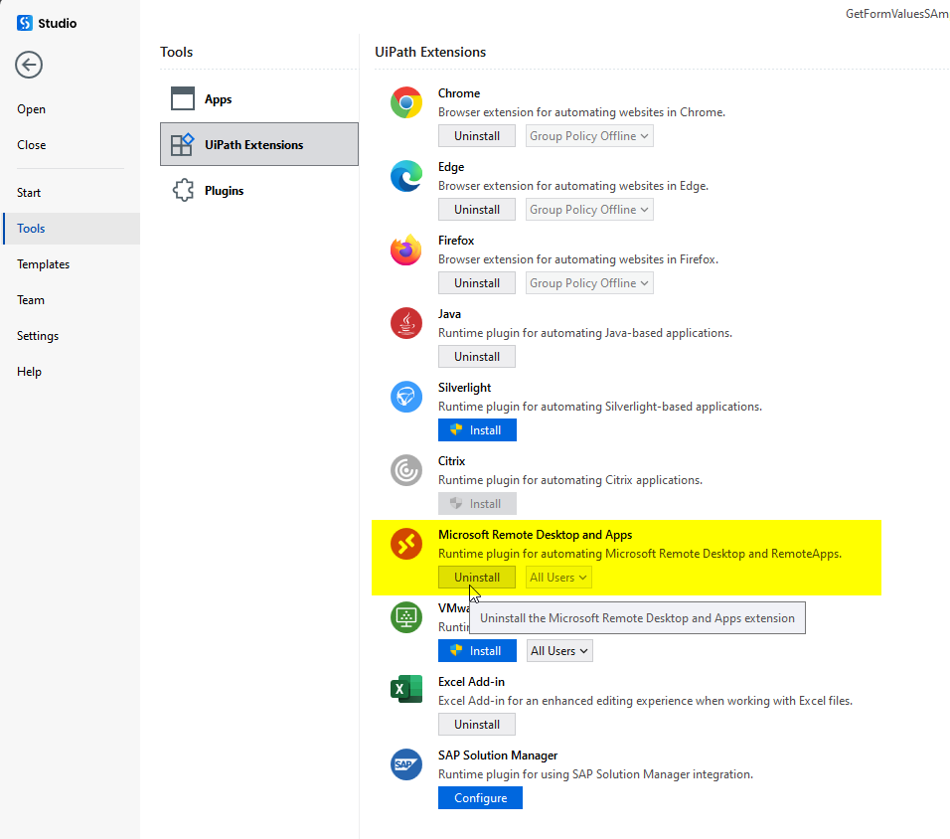The image size is (950, 839).
Task: Click the Java extension icon
Action: click(x=405, y=323)
